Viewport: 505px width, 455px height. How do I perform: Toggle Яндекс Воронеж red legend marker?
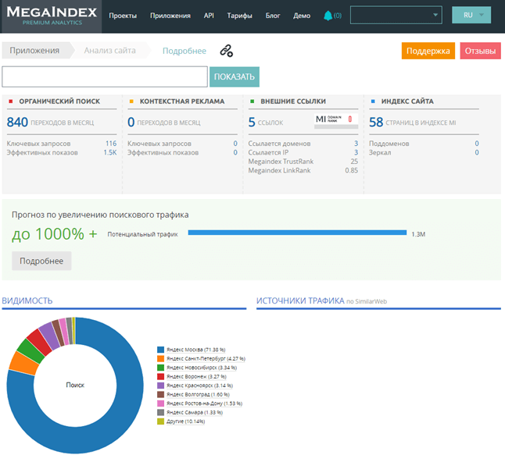160,376
